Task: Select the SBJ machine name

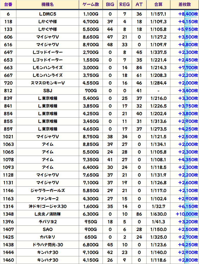Action: pyautogui.click(x=48, y=90)
